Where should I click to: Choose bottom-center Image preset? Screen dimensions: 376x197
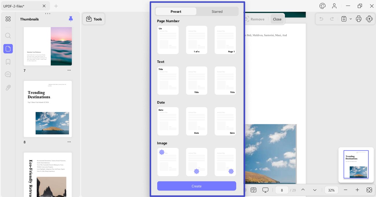196,162
